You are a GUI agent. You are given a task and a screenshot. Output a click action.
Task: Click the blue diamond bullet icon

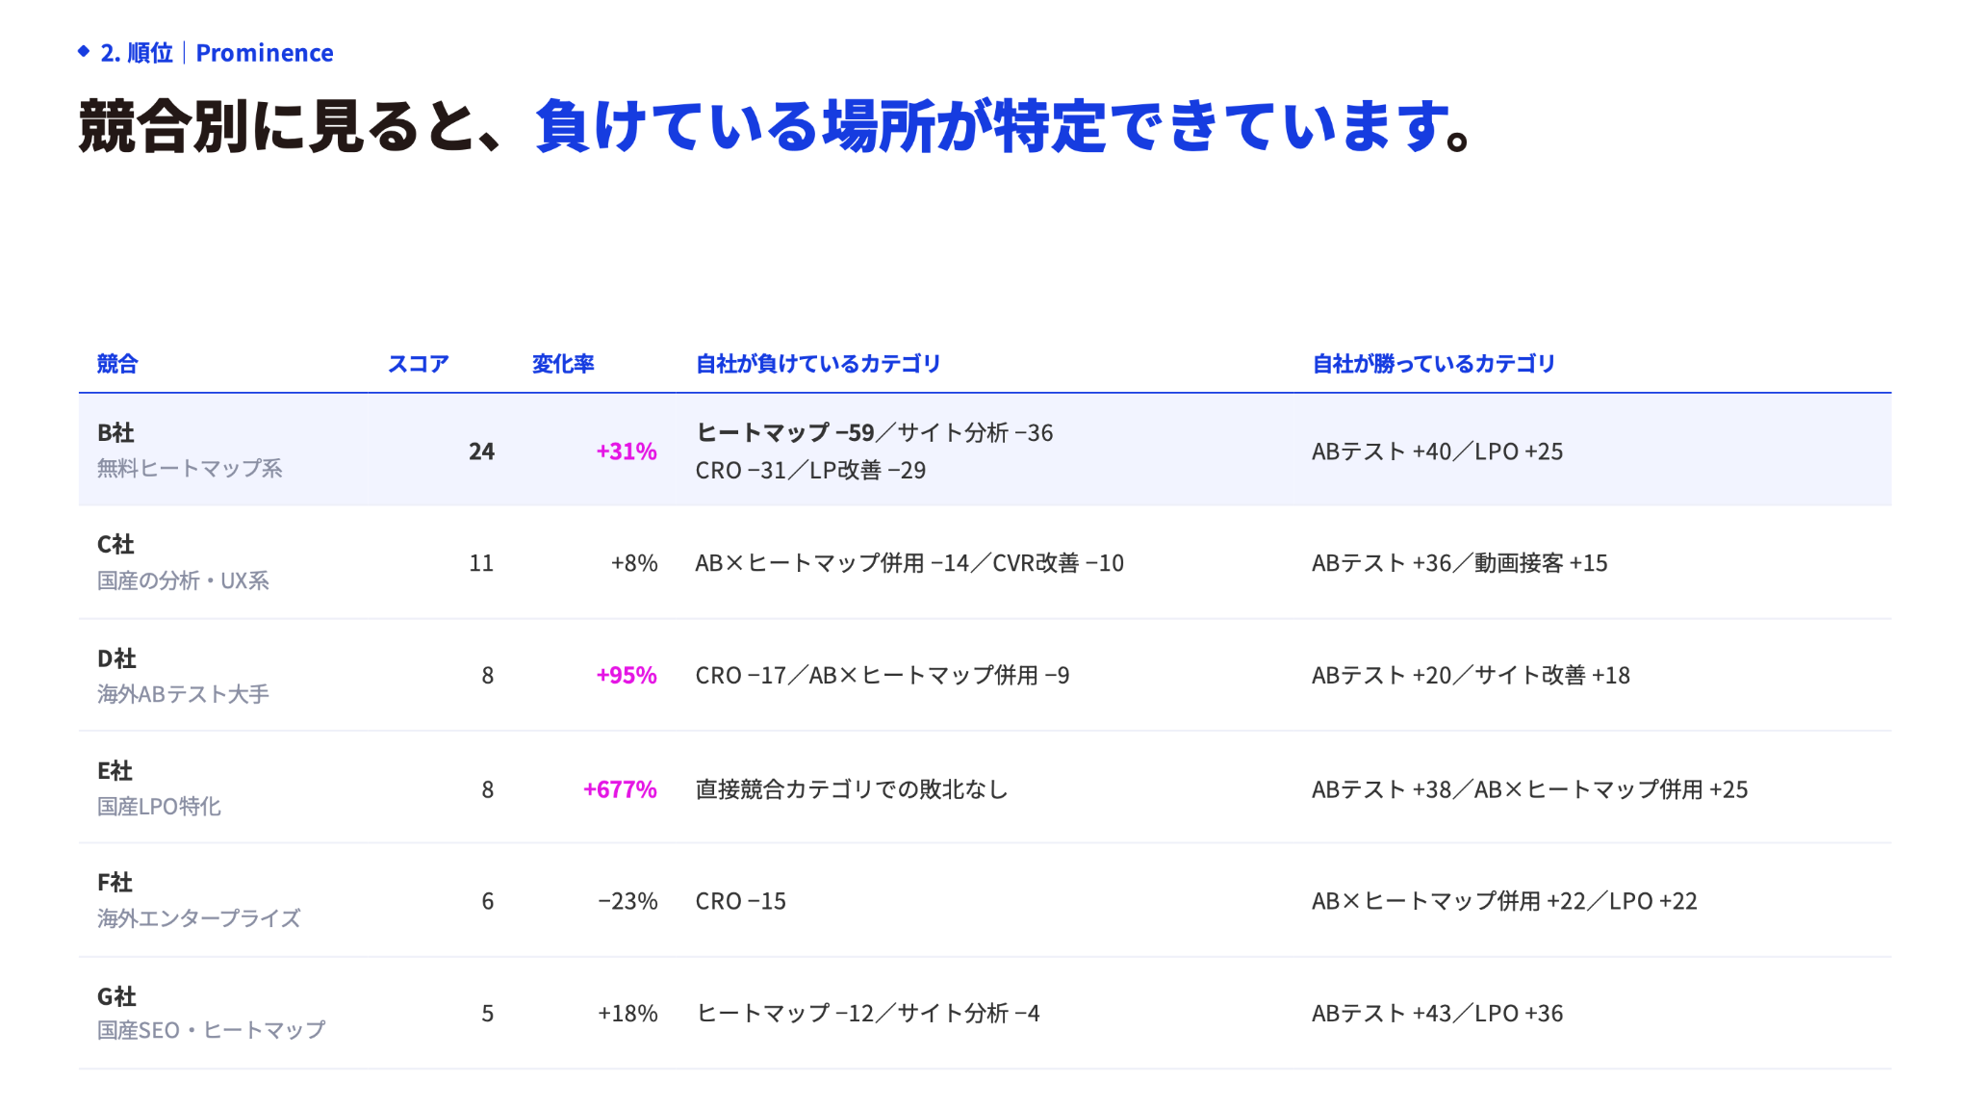point(84,52)
